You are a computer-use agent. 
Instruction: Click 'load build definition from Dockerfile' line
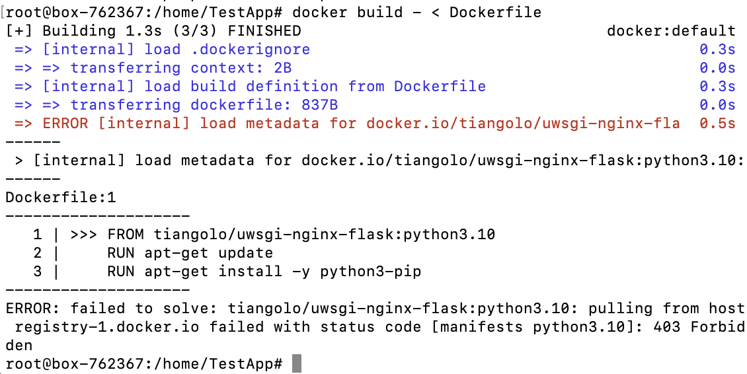(250, 87)
